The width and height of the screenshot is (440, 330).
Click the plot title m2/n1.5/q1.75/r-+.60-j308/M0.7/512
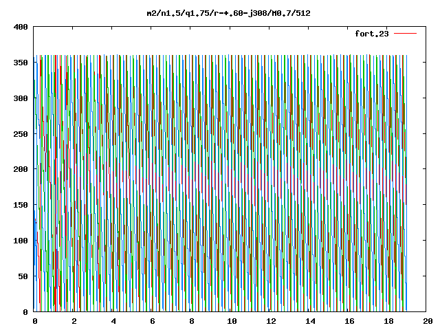pyautogui.click(x=229, y=13)
